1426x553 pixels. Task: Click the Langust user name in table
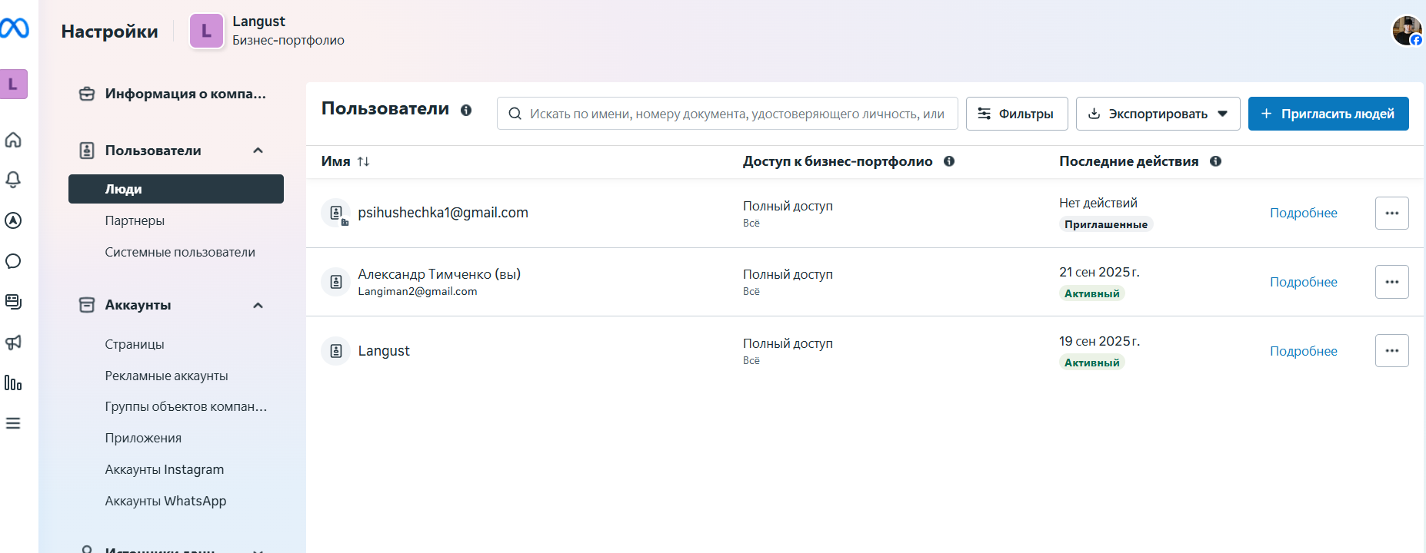click(384, 351)
